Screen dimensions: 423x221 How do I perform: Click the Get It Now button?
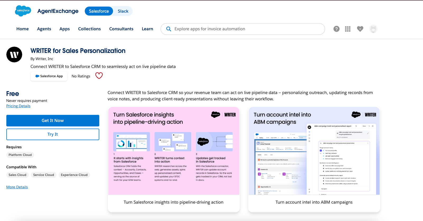[53, 121]
